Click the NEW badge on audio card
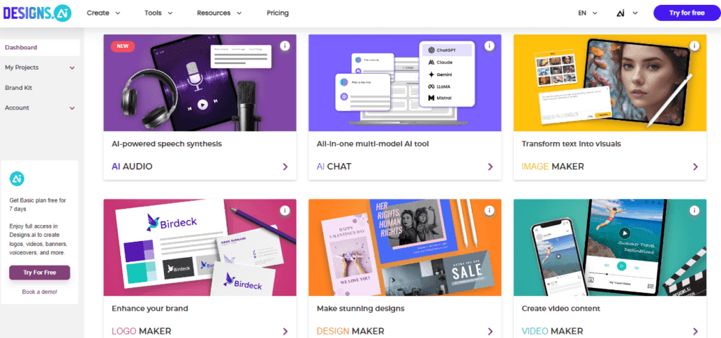 [x=123, y=46]
